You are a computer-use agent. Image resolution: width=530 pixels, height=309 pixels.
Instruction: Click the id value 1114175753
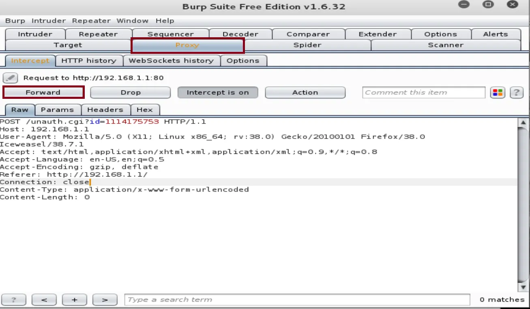point(132,121)
